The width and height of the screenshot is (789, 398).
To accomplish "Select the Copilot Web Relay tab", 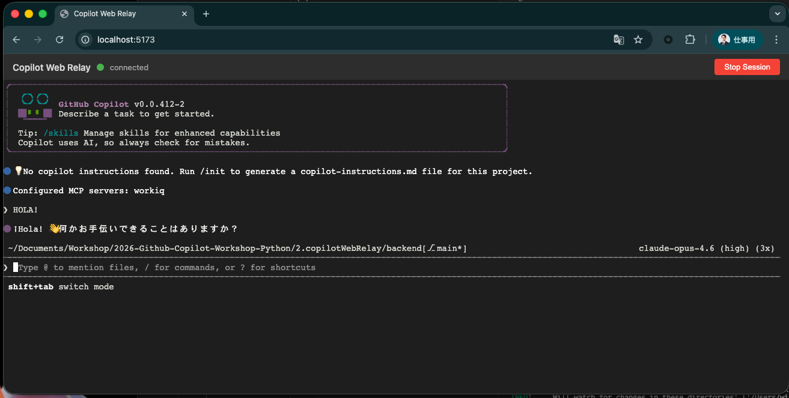I will (x=125, y=14).
